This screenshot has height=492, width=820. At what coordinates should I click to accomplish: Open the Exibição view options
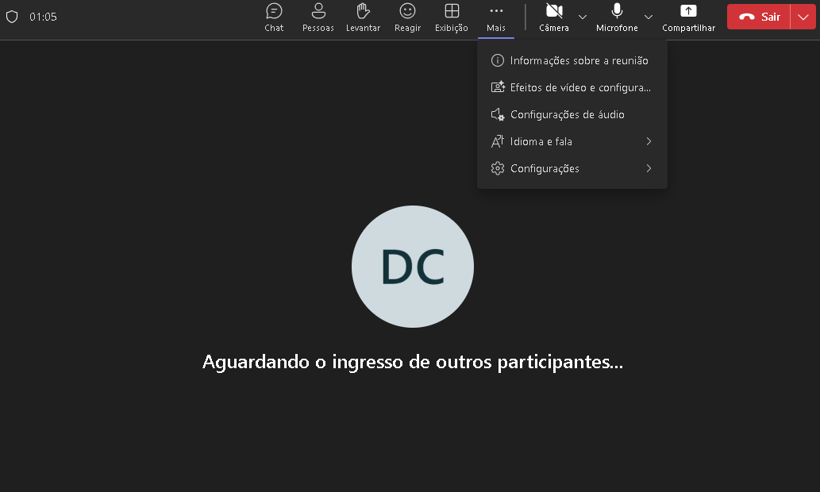(x=452, y=17)
